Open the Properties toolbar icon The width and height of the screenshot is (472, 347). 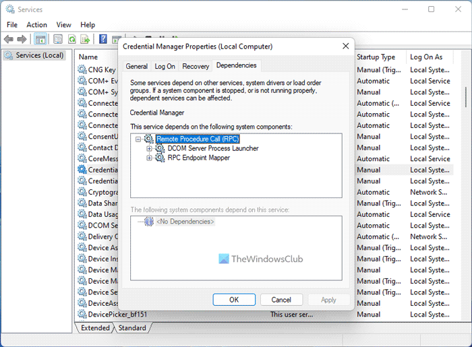[58, 39]
